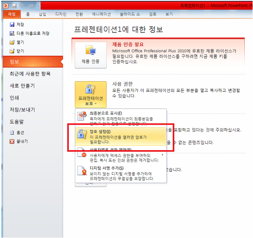Open the quick access toolbar customize arrow
Image resolution: width=253 pixels, height=238 pixels.
tap(38, 6)
